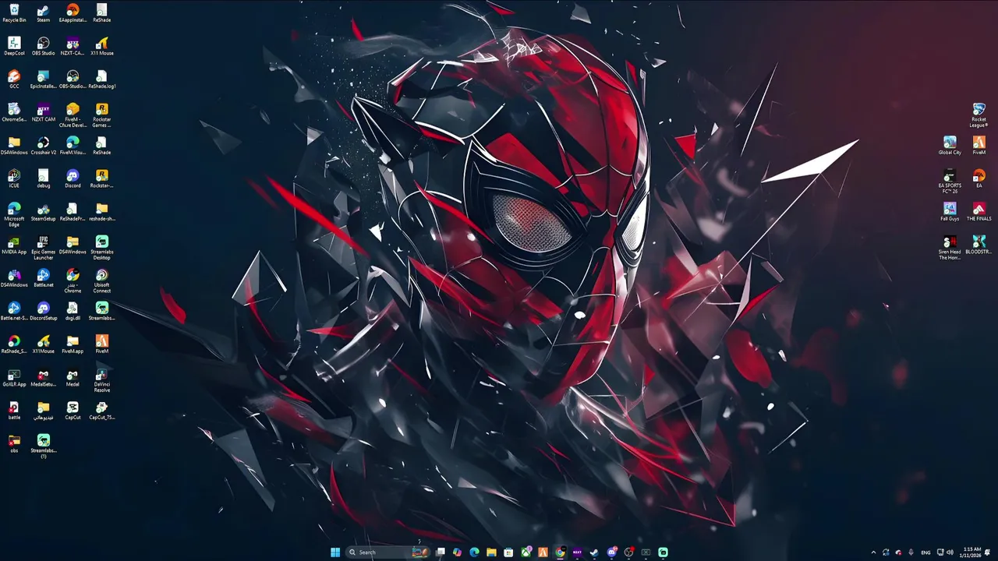Select the EAappInstaller desktop file
This screenshot has width=998, height=561.
(x=73, y=13)
